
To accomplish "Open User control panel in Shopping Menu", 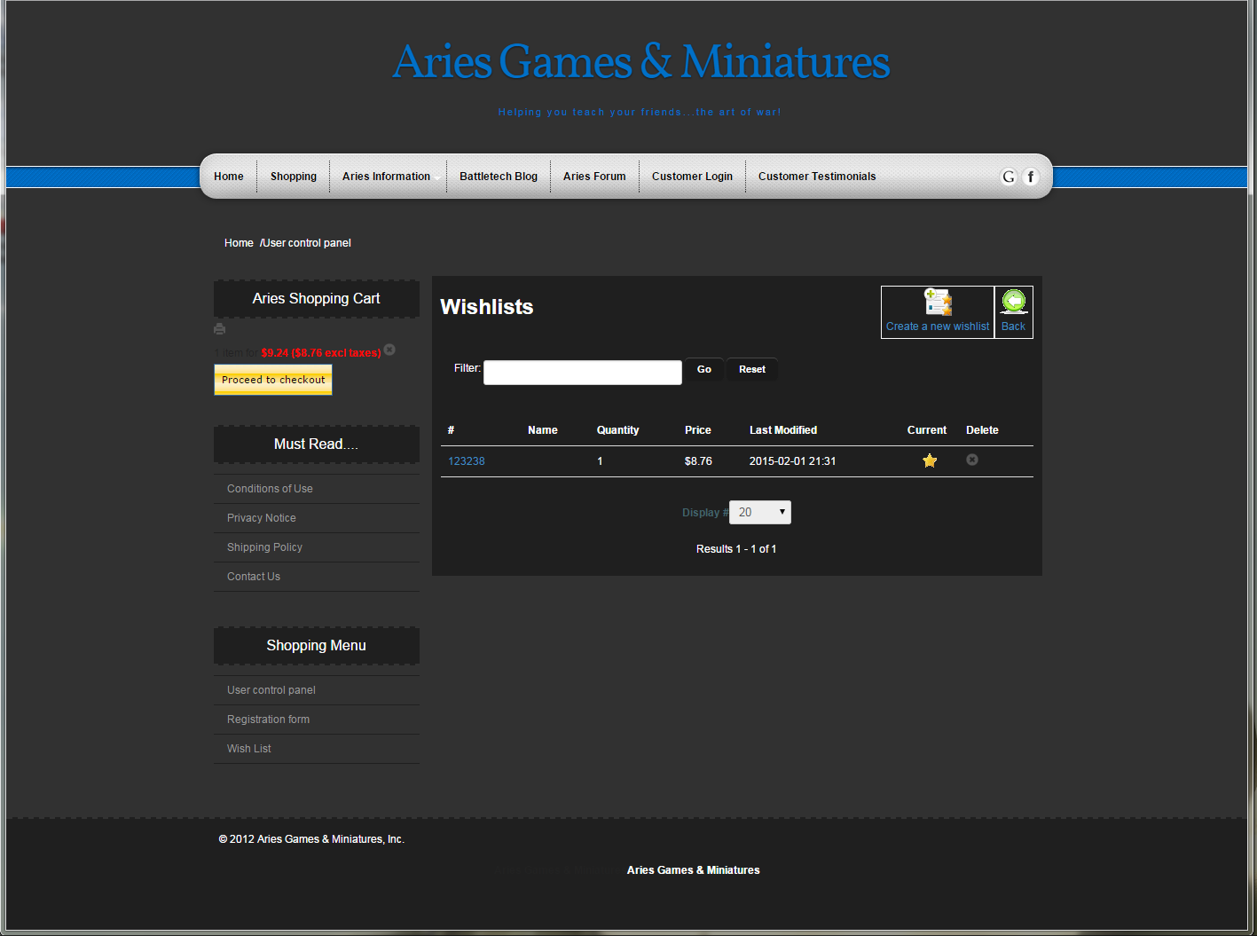I will [x=271, y=690].
